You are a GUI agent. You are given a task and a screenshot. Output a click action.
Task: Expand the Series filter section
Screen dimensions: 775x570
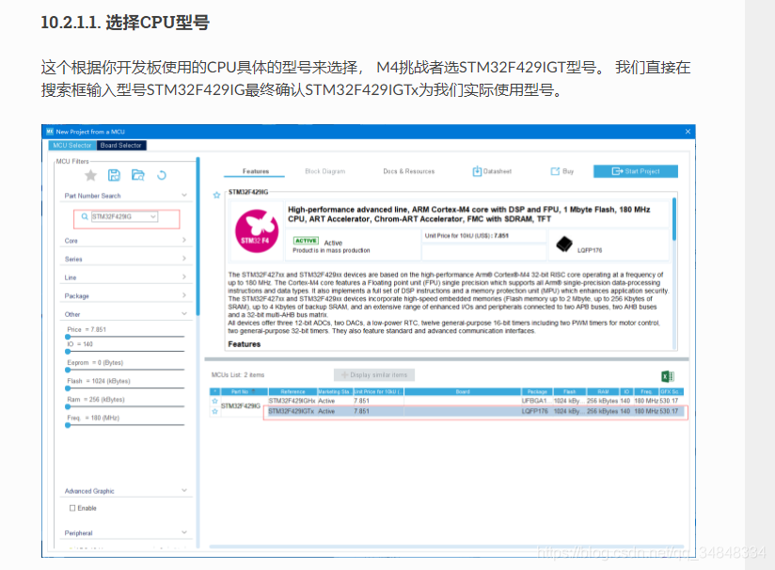(x=183, y=259)
